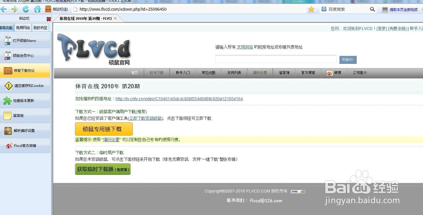Open the 首页 nav item

(x=135, y=73)
